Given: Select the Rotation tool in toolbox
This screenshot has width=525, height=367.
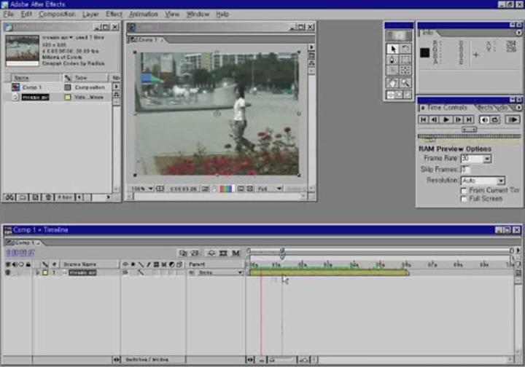Looking at the screenshot, I should (405, 49).
